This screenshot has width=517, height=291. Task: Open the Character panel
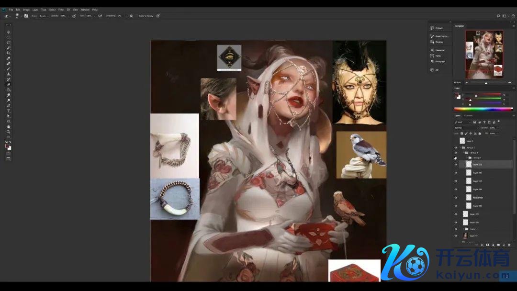(439, 50)
